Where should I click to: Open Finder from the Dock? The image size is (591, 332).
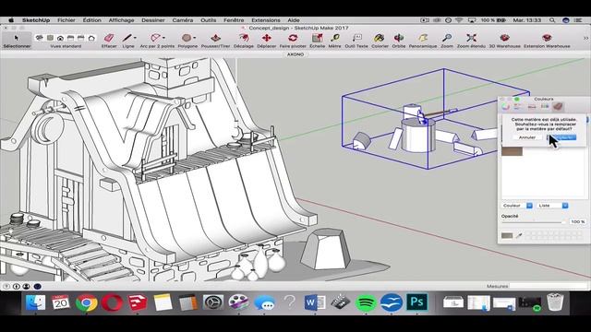(x=35, y=302)
